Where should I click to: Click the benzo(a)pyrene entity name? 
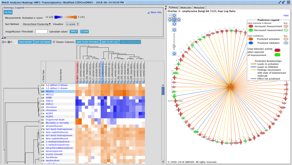tap(54, 151)
